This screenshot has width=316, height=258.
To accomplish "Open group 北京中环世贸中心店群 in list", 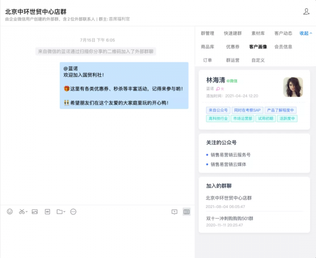I will coord(229,198).
